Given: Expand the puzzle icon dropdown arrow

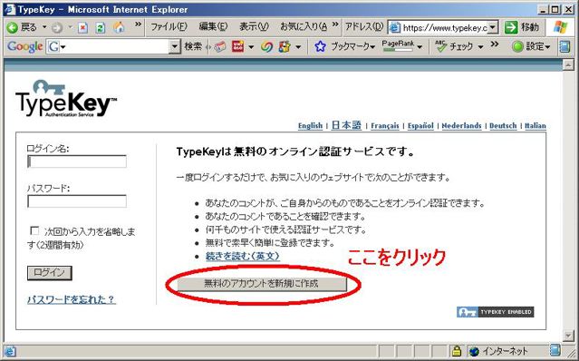Looking at the screenshot, I should click(298, 47).
